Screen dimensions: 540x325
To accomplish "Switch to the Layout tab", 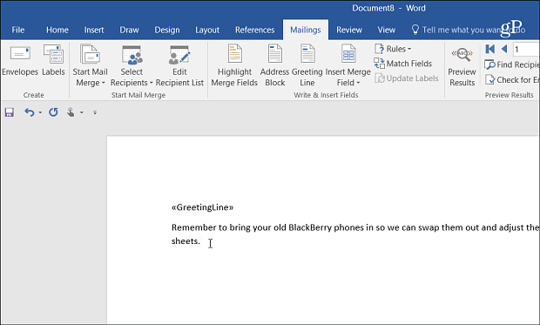I will pos(207,30).
